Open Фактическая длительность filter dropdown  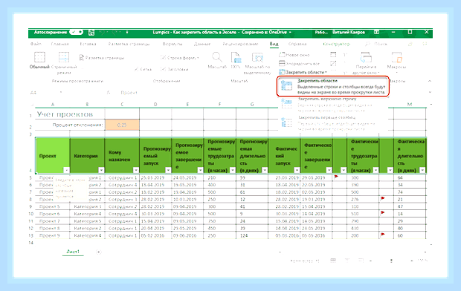point(422,170)
